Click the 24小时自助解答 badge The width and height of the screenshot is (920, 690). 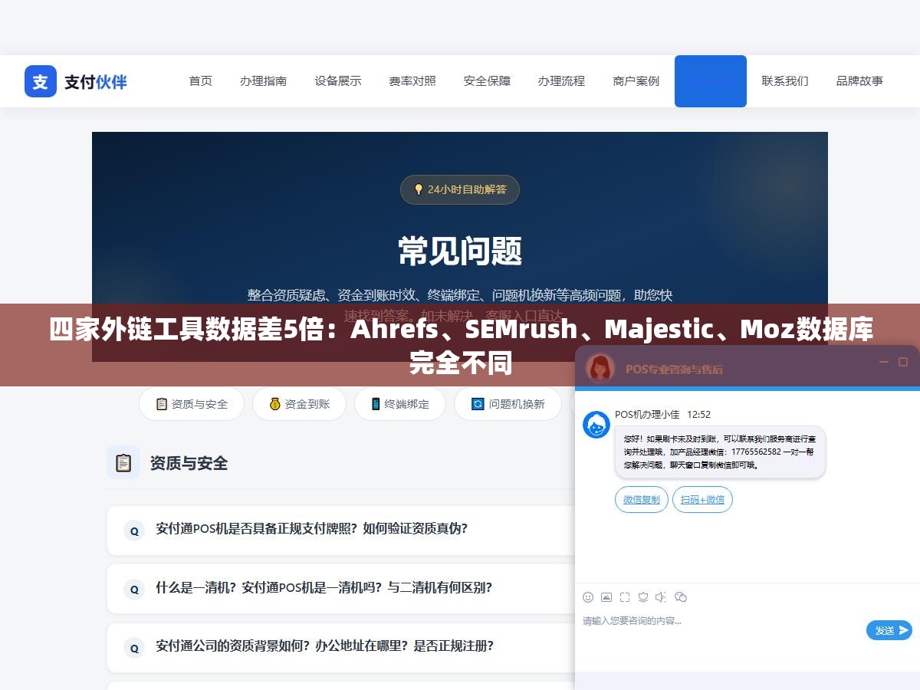point(460,189)
